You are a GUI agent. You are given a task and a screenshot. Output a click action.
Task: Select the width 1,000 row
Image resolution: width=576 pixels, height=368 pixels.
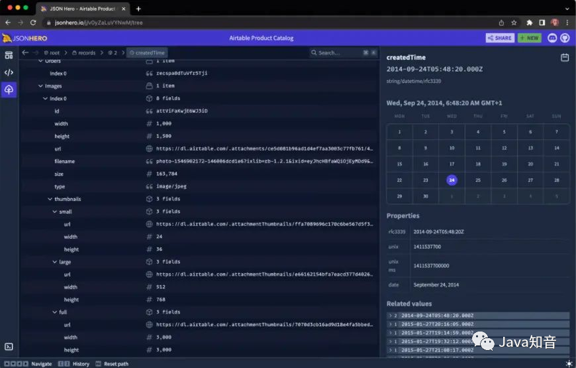coord(199,123)
